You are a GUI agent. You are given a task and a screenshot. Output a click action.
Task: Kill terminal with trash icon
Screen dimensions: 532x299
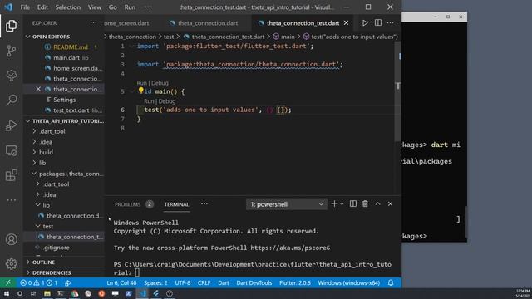pos(365,203)
